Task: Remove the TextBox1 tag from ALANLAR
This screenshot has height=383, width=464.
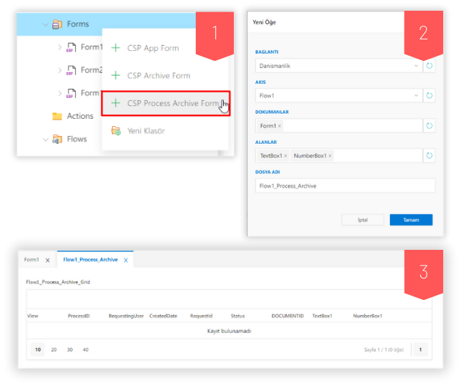Action: [285, 156]
